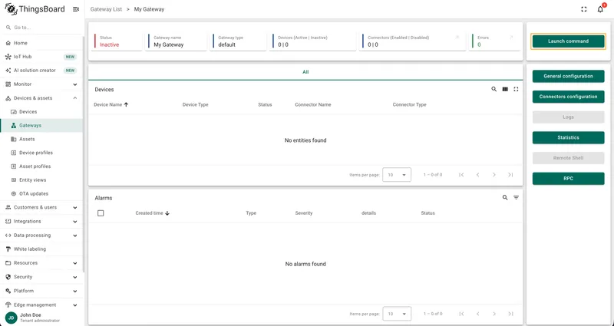Check the Alarms select-all checkbox
Viewport: 614px width, 326px height.
coord(101,213)
